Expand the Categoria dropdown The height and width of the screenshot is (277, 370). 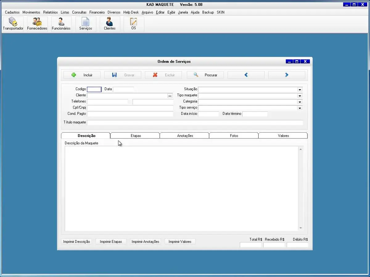(299, 102)
